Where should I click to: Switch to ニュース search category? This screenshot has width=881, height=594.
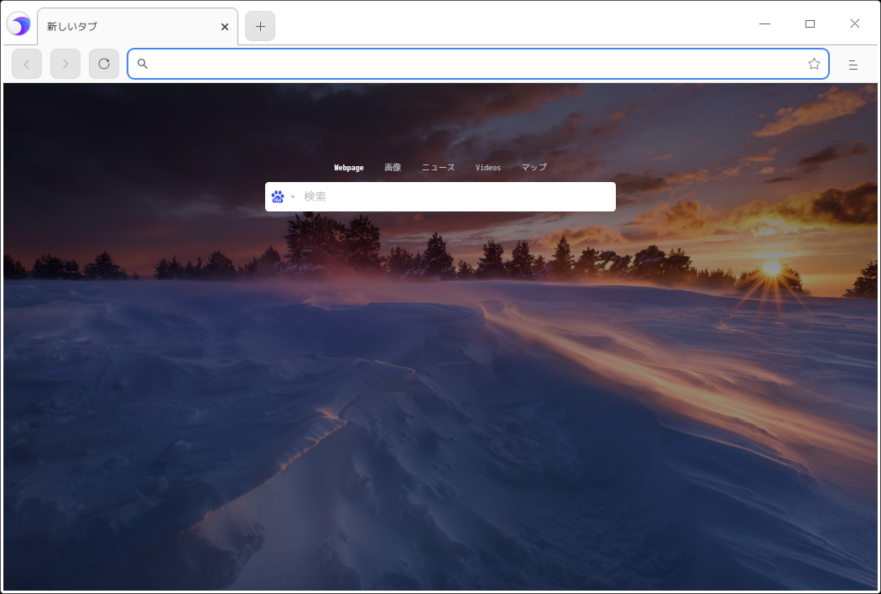click(x=438, y=168)
